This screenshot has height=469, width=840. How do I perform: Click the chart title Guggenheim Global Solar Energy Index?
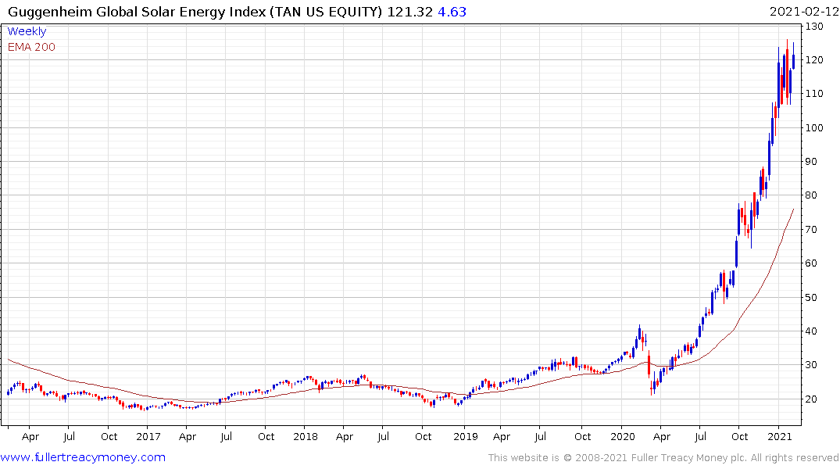tap(136, 12)
